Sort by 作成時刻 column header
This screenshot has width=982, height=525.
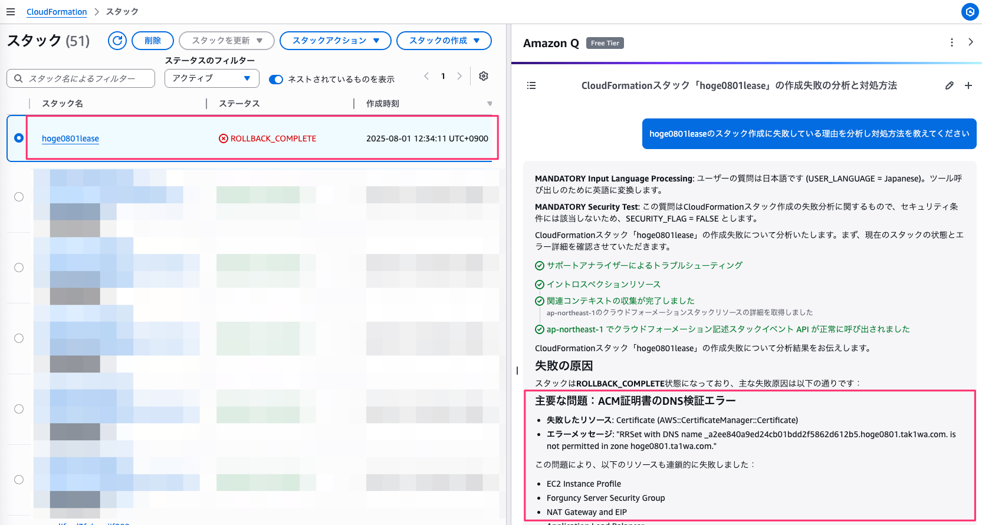(x=383, y=104)
